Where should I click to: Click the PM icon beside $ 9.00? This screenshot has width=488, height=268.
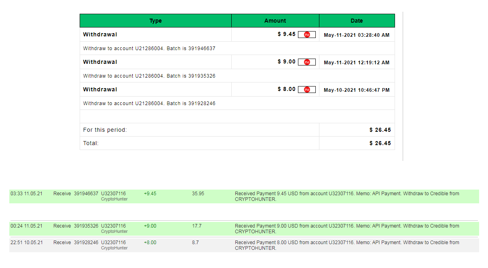pyautogui.click(x=307, y=62)
